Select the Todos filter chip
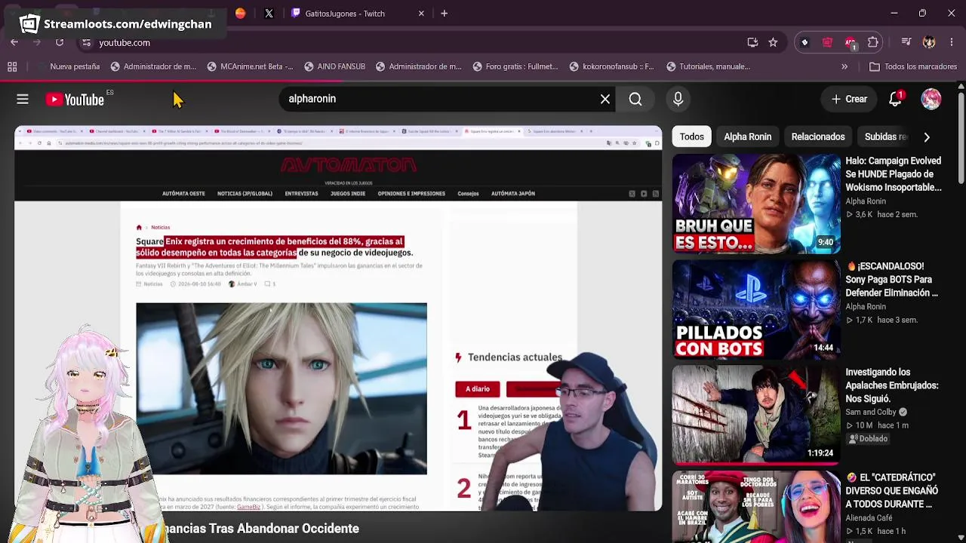This screenshot has width=966, height=543. pyautogui.click(x=692, y=137)
